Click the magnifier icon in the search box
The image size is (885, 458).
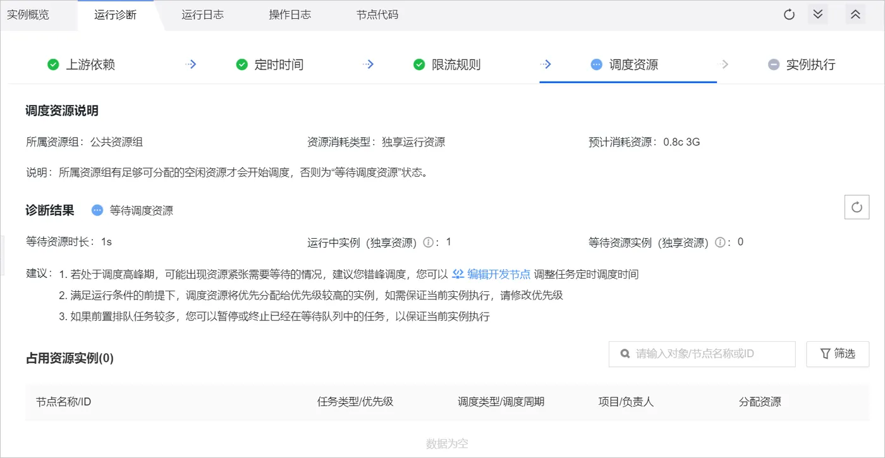tap(625, 354)
